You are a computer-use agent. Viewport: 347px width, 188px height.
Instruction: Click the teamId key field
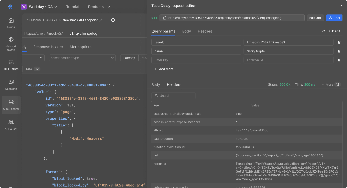(x=196, y=42)
